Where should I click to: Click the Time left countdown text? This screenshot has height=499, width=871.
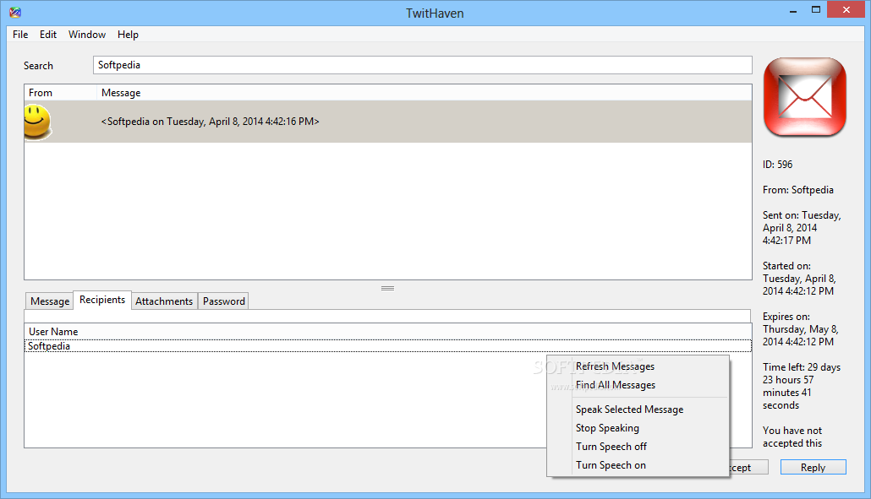[x=802, y=386]
